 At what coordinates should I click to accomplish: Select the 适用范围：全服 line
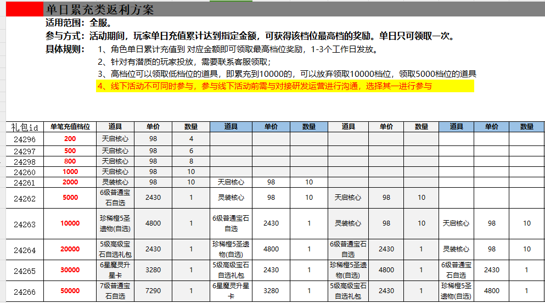[x=78, y=23]
